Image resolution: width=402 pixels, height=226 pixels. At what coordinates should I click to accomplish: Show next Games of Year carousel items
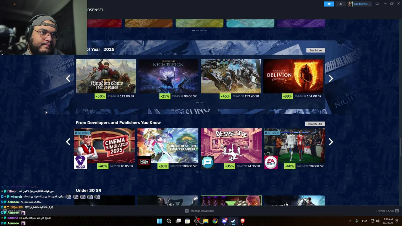pyautogui.click(x=331, y=78)
